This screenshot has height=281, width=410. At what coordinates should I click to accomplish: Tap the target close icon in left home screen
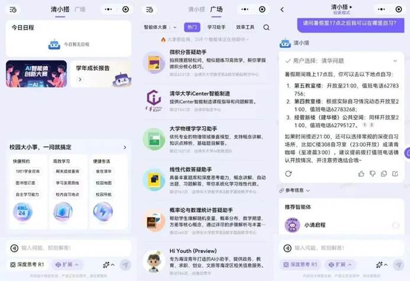tap(125, 9)
